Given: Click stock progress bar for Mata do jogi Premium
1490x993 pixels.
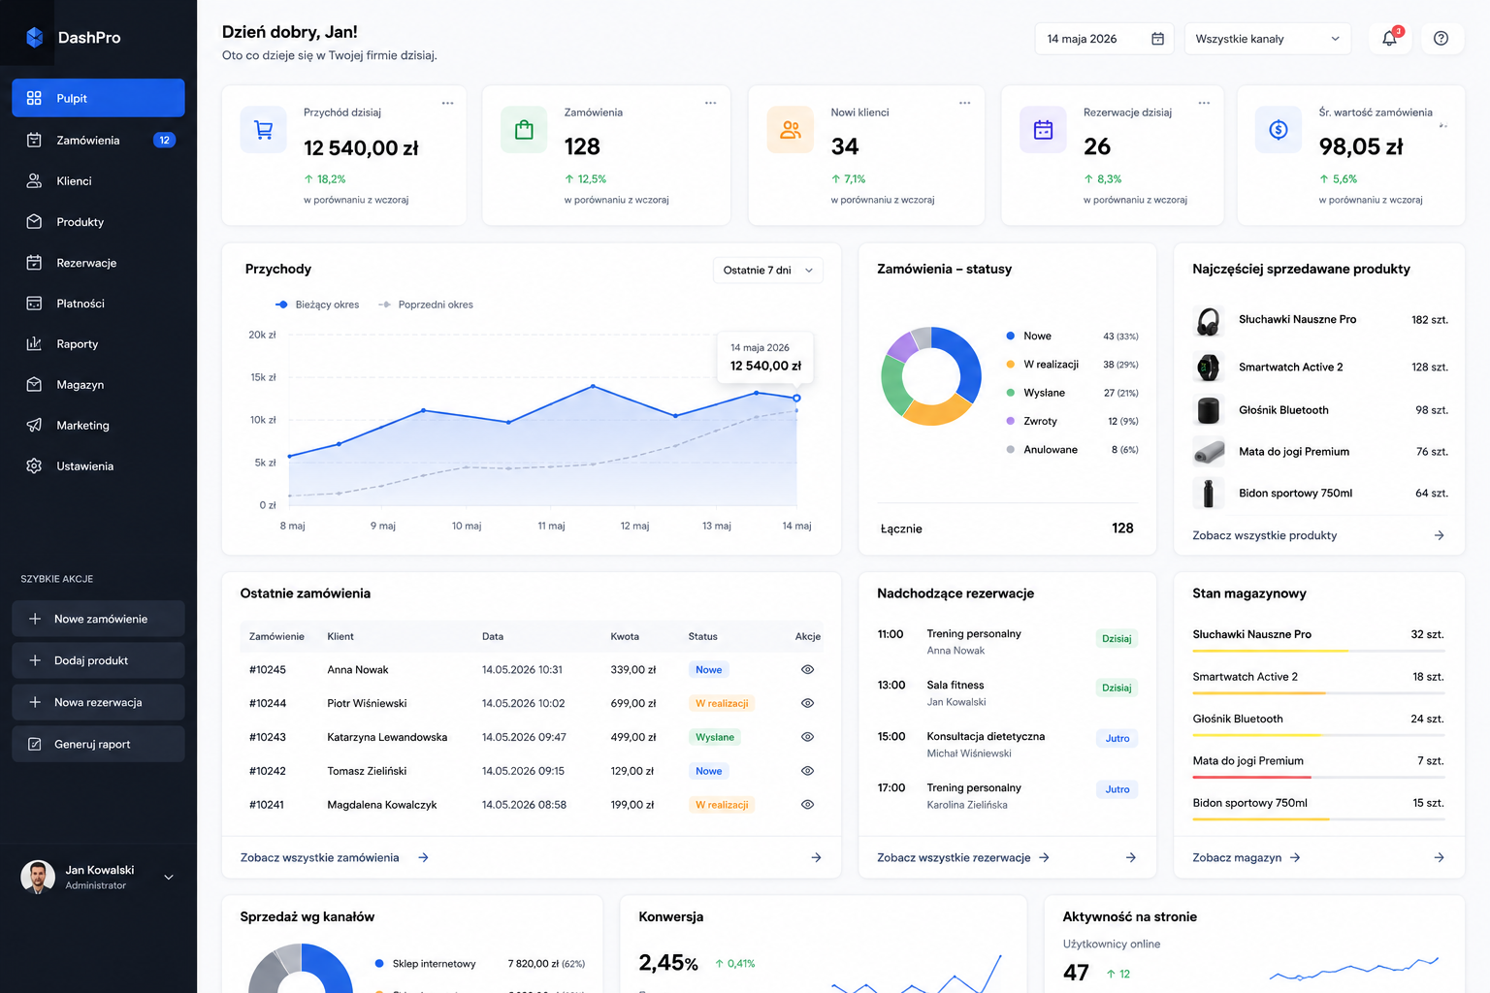Looking at the screenshot, I should 1318,777.
